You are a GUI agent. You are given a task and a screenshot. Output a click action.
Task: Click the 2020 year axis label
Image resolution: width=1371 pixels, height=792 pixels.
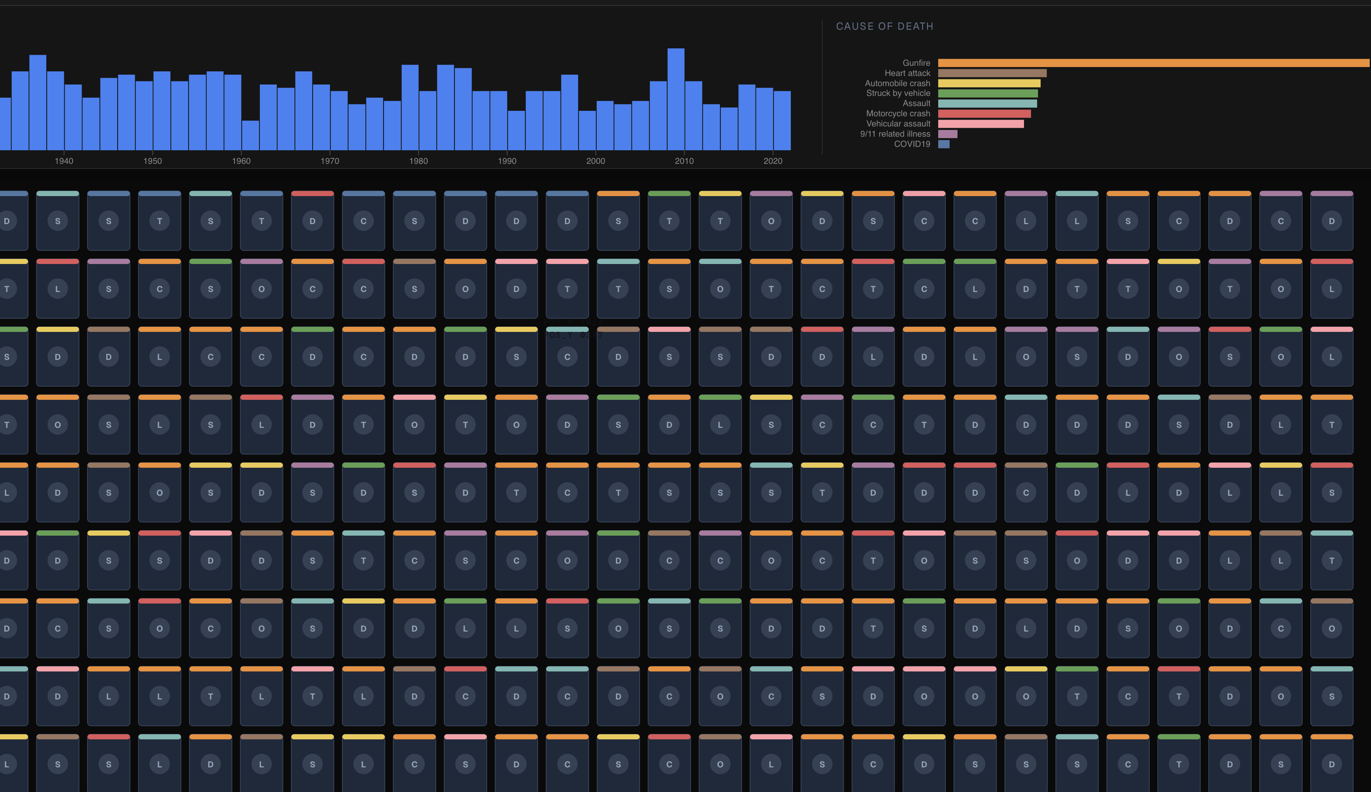click(x=773, y=161)
